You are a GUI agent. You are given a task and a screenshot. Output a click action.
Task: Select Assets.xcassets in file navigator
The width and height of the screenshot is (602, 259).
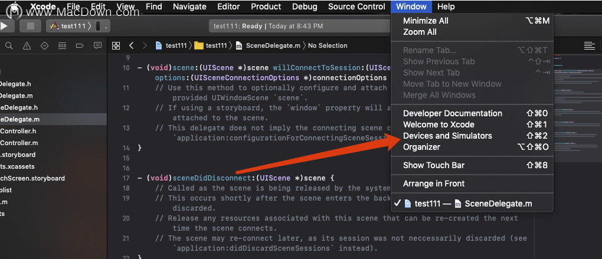point(53,166)
